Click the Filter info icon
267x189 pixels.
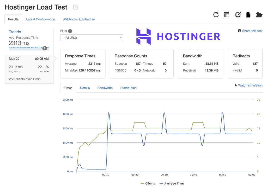(70, 31)
